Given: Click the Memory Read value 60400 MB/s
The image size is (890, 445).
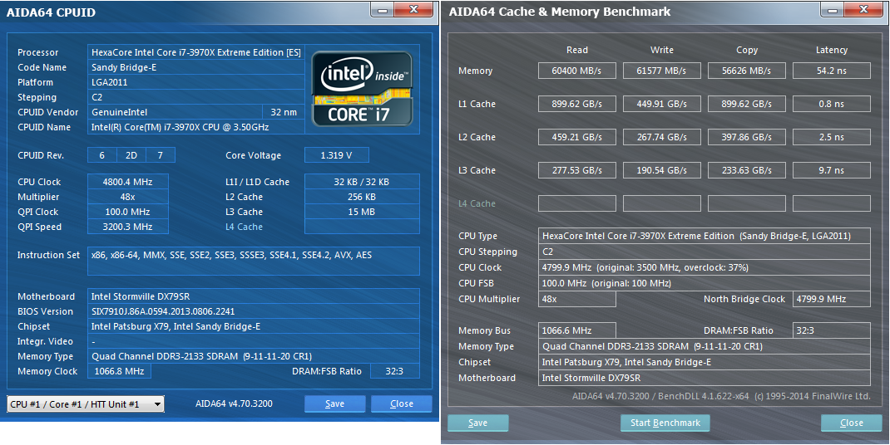Looking at the screenshot, I should click(576, 71).
